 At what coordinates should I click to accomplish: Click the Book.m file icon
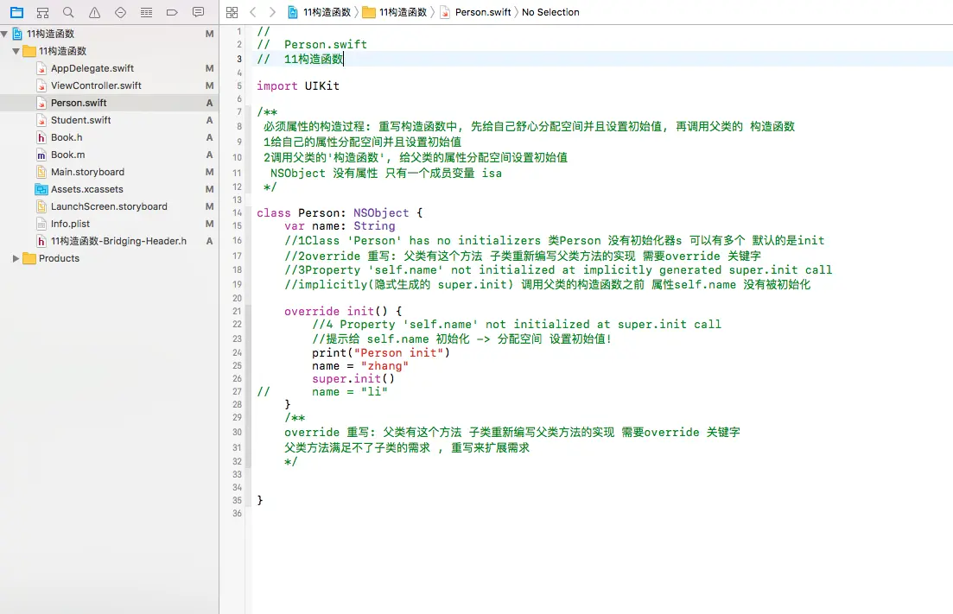click(41, 155)
